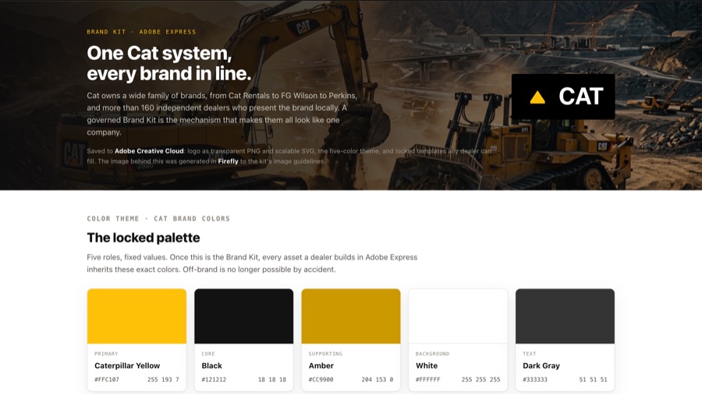Select the Dark Gray color swatch
The height and width of the screenshot is (394, 702).
tap(565, 316)
